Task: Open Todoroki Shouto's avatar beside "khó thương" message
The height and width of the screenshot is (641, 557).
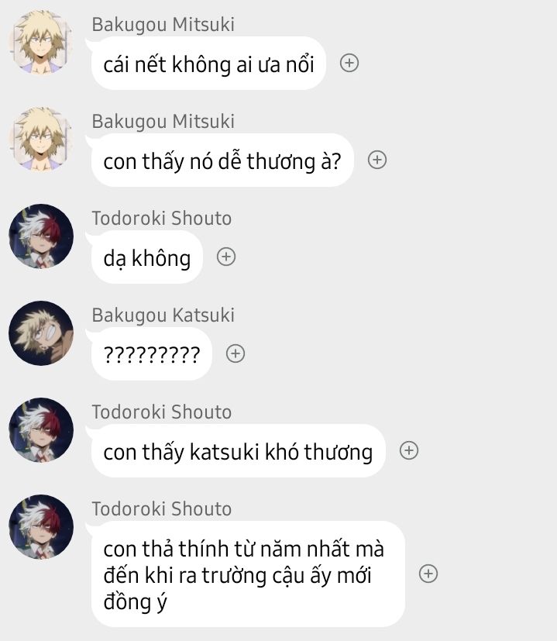Action: coord(41,430)
